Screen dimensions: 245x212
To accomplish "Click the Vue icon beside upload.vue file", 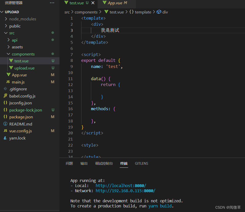I will click(x=11, y=68).
